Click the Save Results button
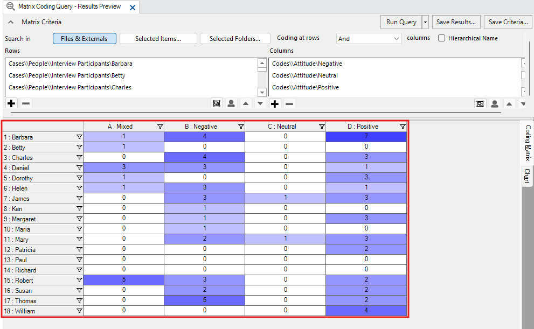Screen dimensions: 534x329 tap(456, 22)
